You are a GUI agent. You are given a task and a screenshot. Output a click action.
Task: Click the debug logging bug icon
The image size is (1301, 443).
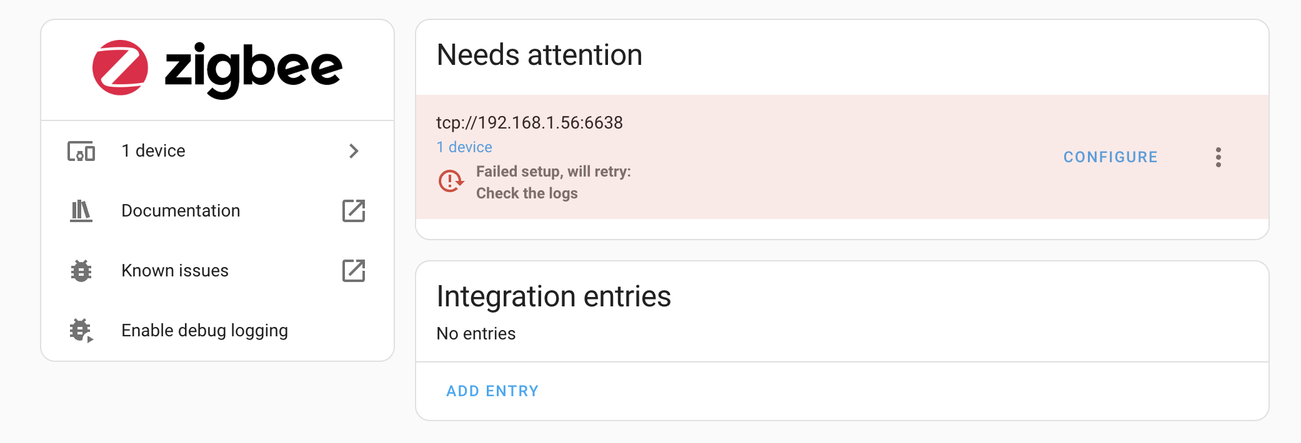[80, 331]
